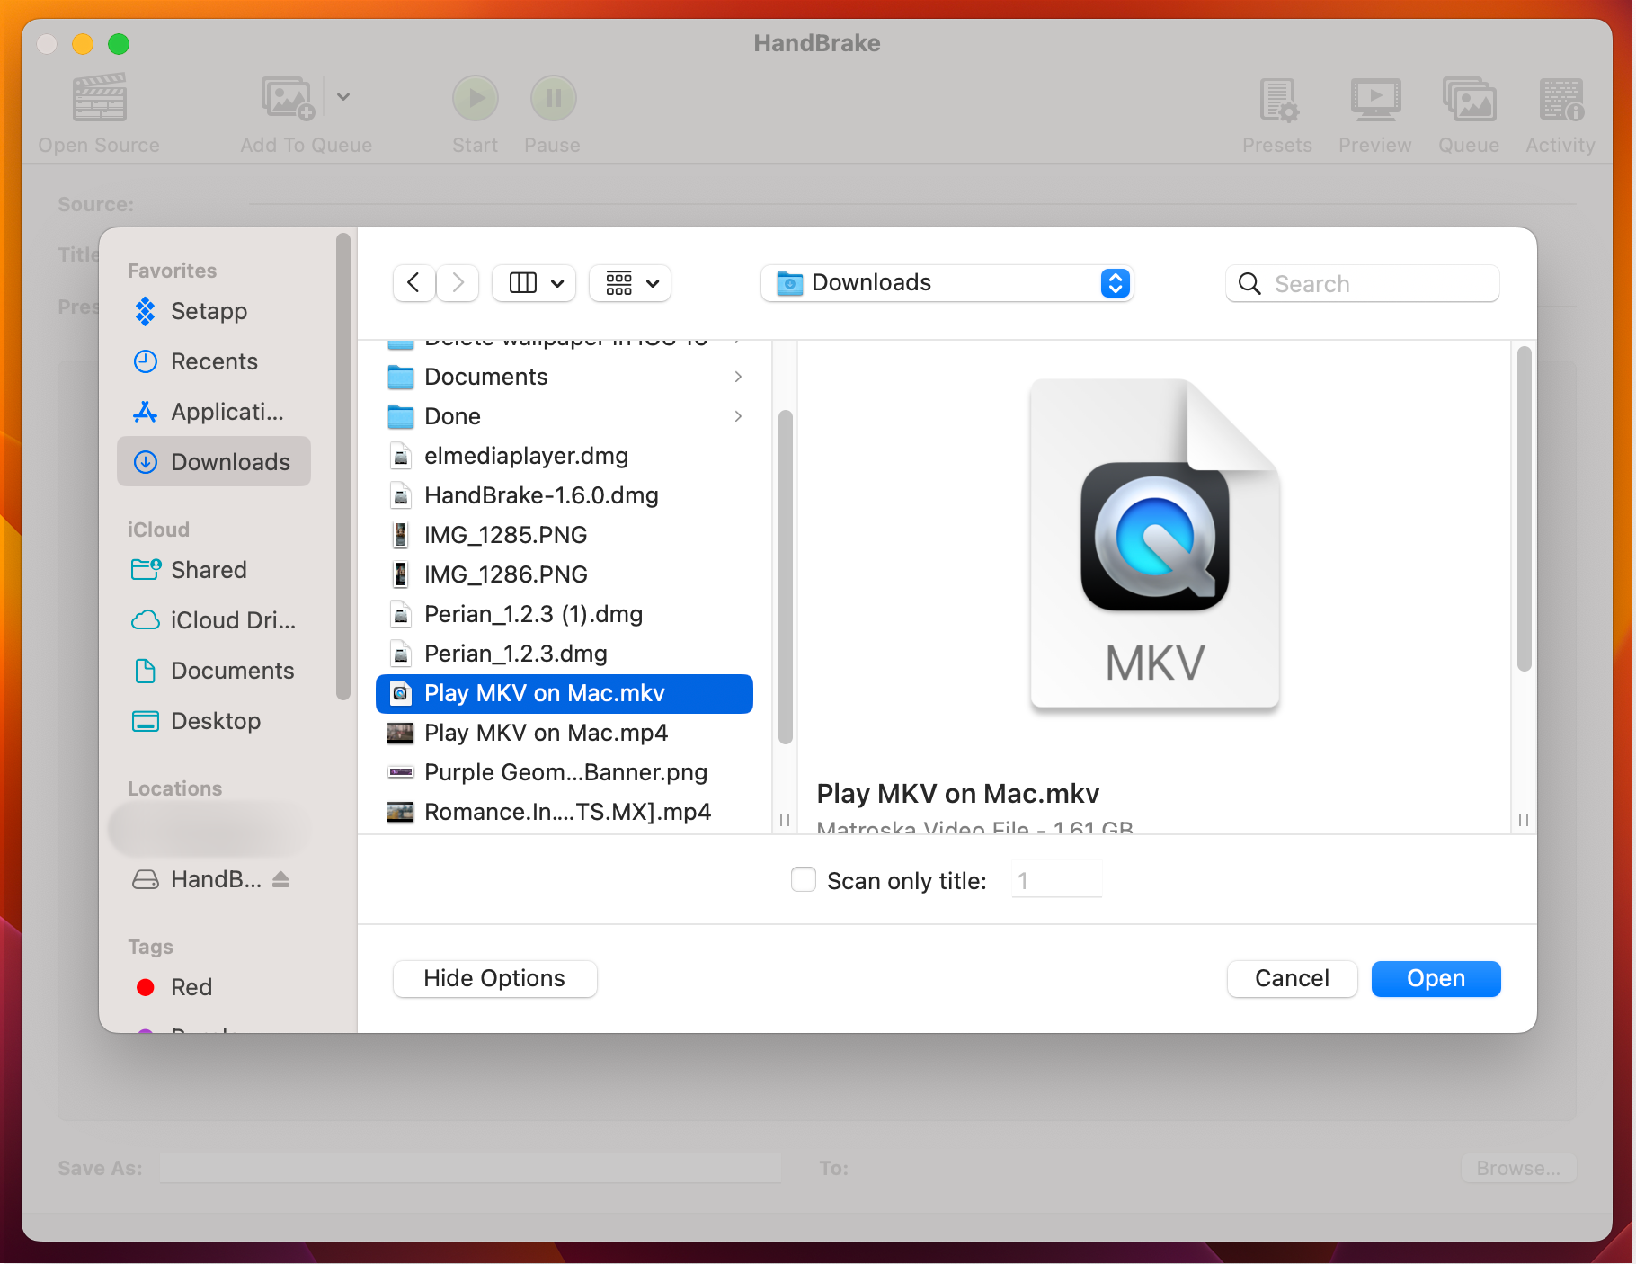The height and width of the screenshot is (1264, 1636).
Task: Select elmediaplayer.dmg file
Action: [565, 456]
